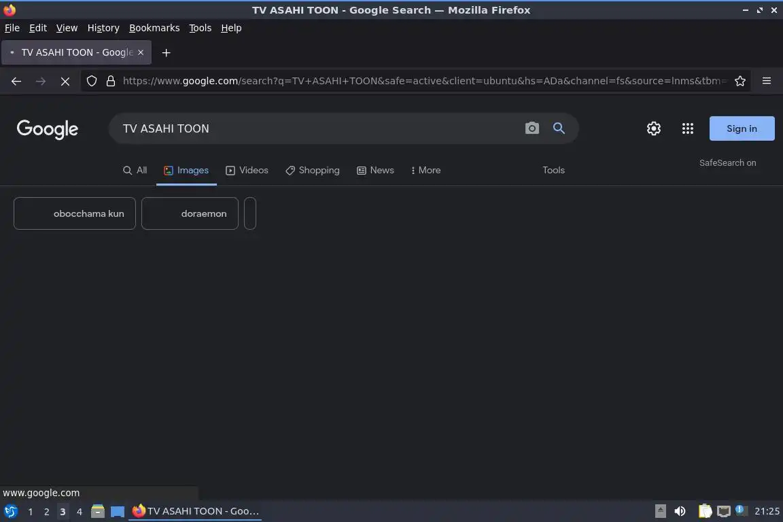Open the Edit menu

[x=38, y=28]
